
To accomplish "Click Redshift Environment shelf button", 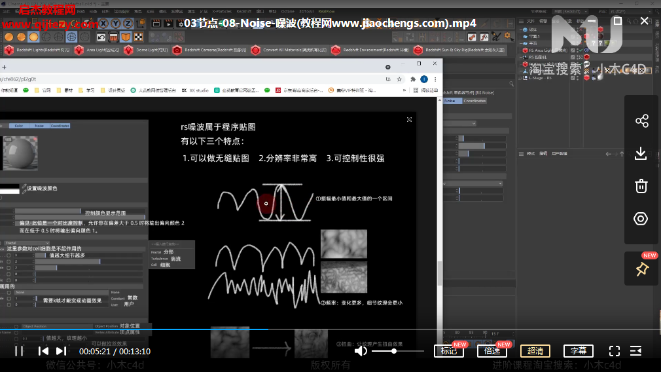I will click(x=370, y=50).
